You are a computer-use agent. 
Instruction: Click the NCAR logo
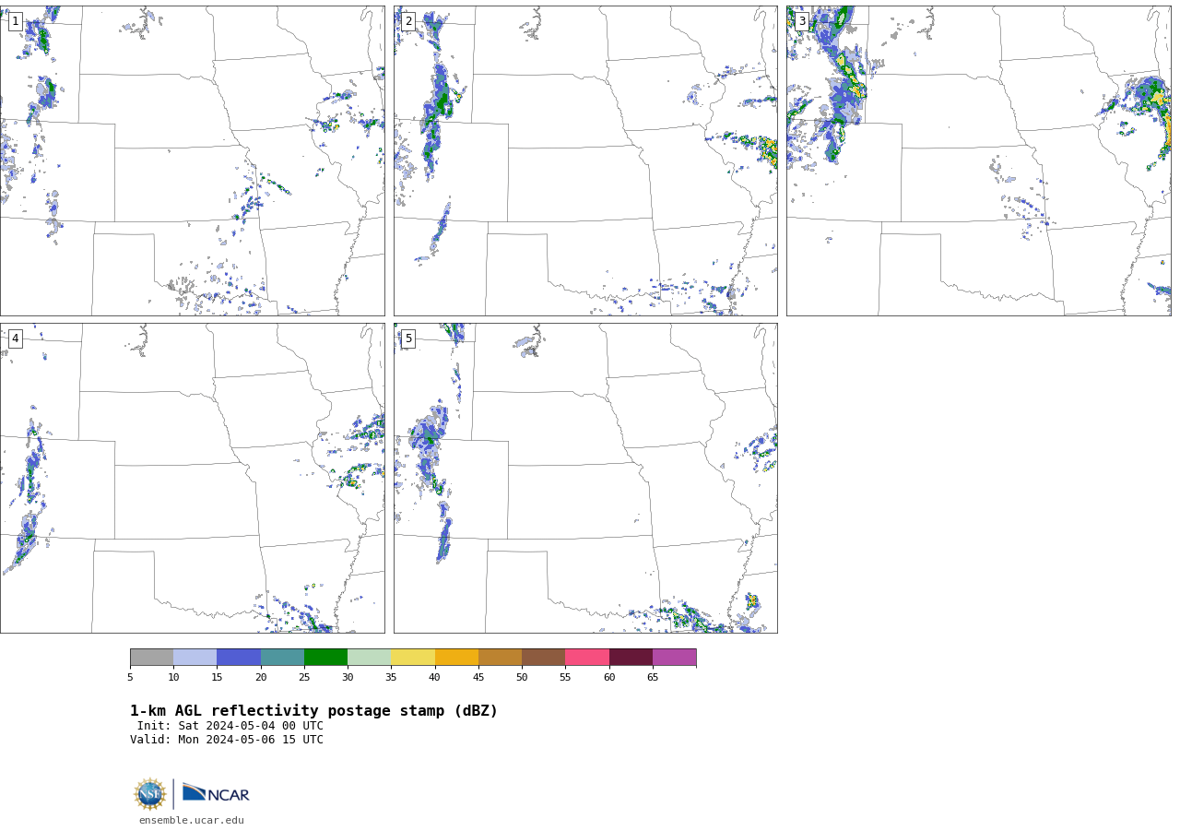(x=216, y=793)
